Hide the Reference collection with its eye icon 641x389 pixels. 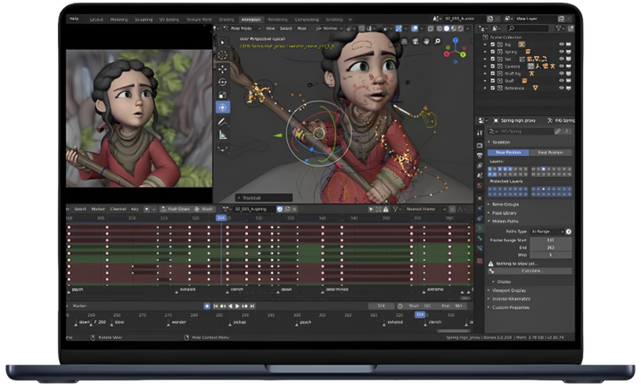pos(562,88)
